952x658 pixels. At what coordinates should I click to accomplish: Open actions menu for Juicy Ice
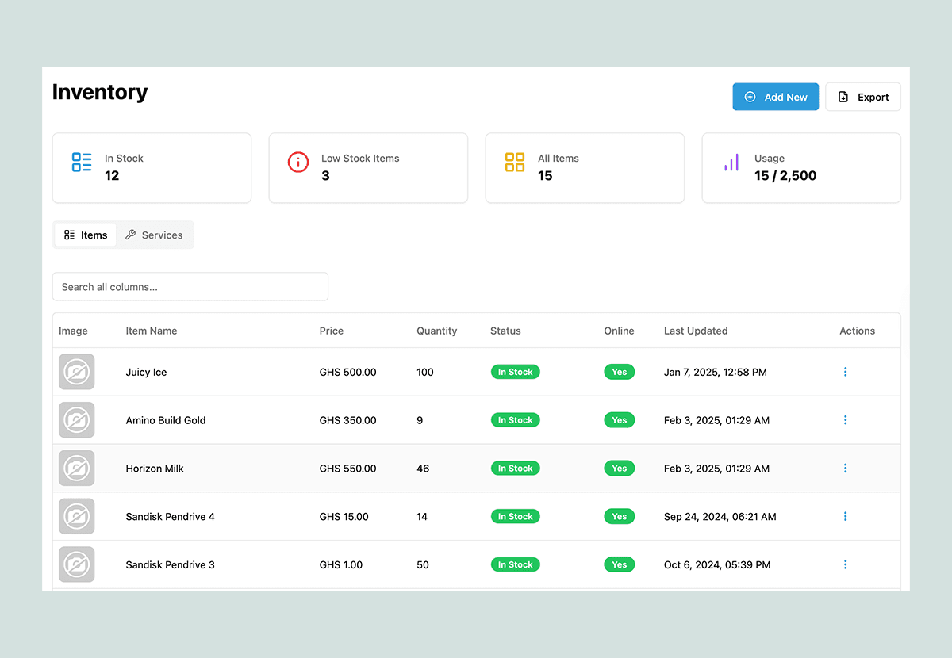coord(845,372)
